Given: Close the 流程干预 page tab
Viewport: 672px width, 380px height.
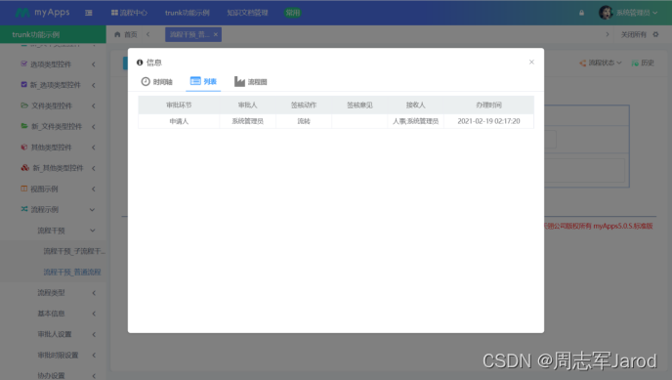Looking at the screenshot, I should tap(216, 34).
